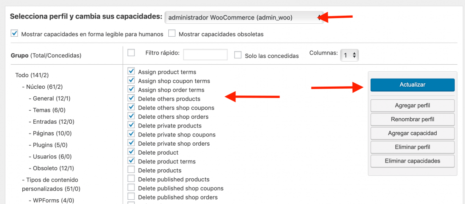Enable Mostrar capacidades obsoletas checkbox
The width and height of the screenshot is (465, 204).
[172, 33]
